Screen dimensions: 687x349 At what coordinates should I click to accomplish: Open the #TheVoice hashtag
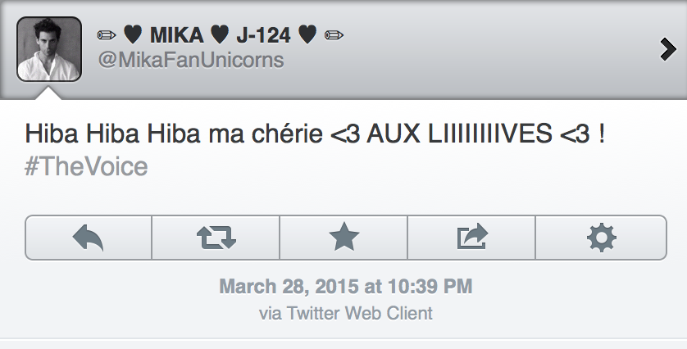point(86,167)
